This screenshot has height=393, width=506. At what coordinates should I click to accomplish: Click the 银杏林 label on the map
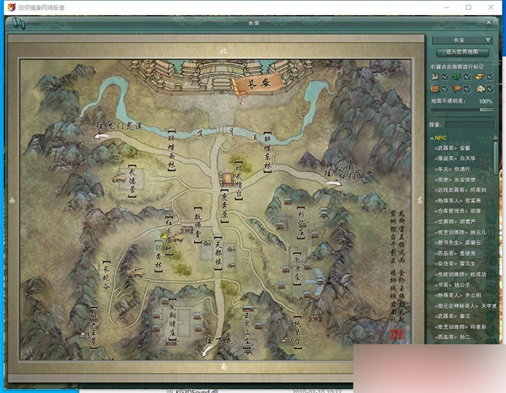(159, 256)
